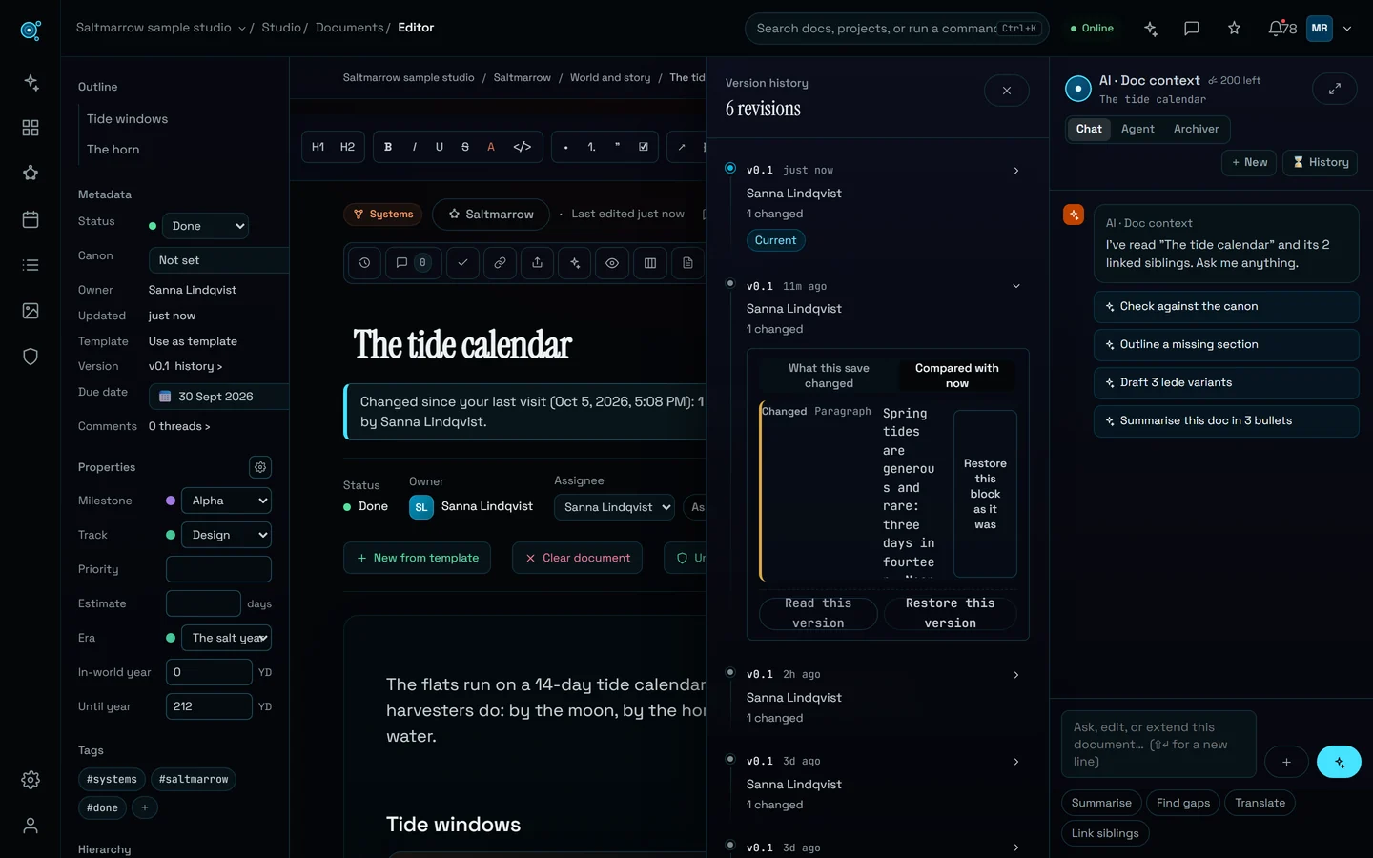This screenshot has height=858, width=1373.
Task: Click the Ask, edit, or extend AI prompt box
Action: [x=1158, y=745]
